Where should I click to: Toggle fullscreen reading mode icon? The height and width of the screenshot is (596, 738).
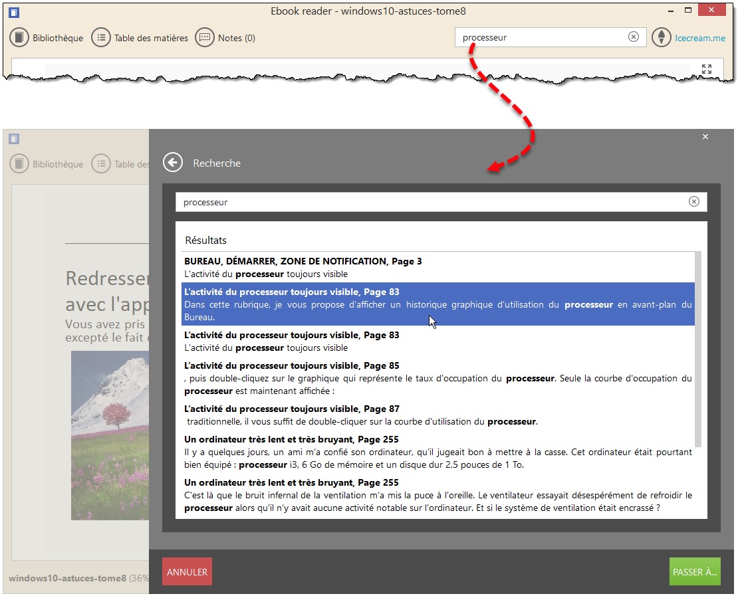tap(707, 69)
